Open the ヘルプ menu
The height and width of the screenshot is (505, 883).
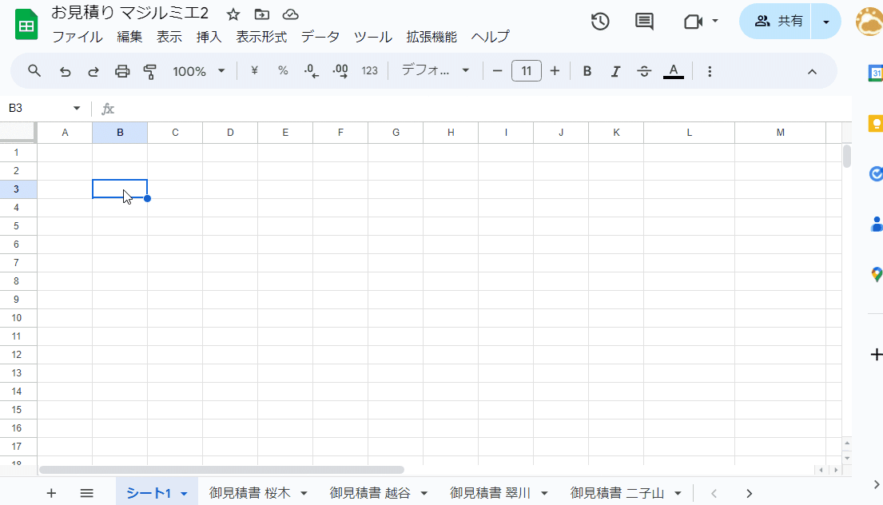click(x=491, y=38)
